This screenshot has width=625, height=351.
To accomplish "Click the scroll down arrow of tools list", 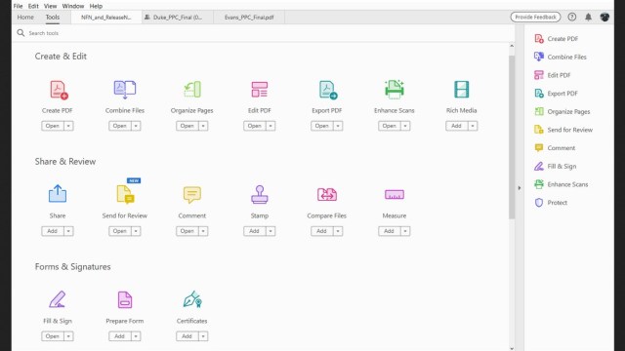I will click(x=512, y=348).
